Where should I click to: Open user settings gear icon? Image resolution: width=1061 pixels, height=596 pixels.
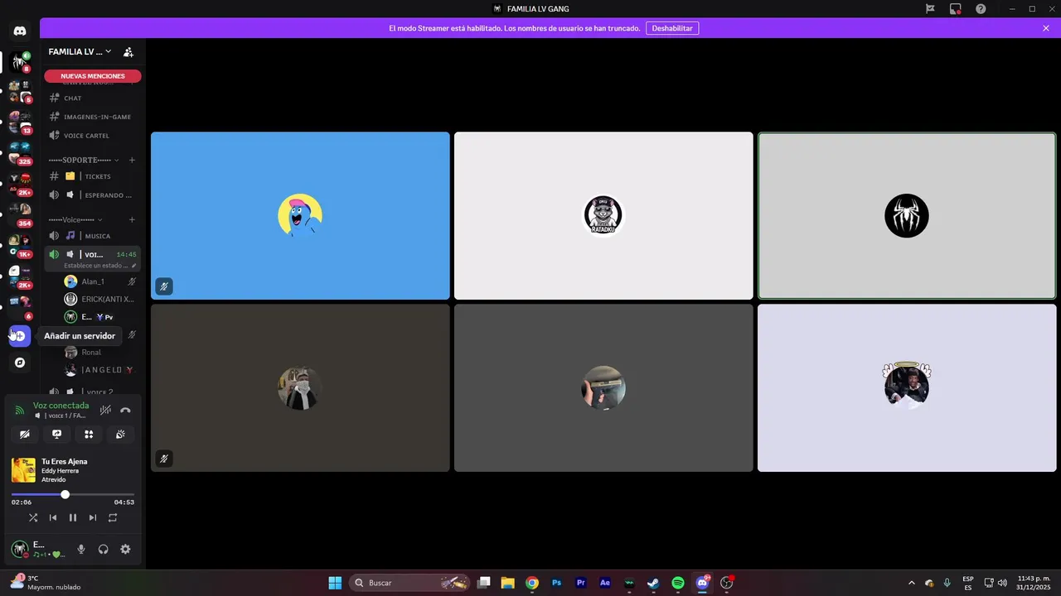[x=125, y=549]
